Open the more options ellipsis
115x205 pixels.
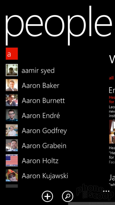coord(106,191)
